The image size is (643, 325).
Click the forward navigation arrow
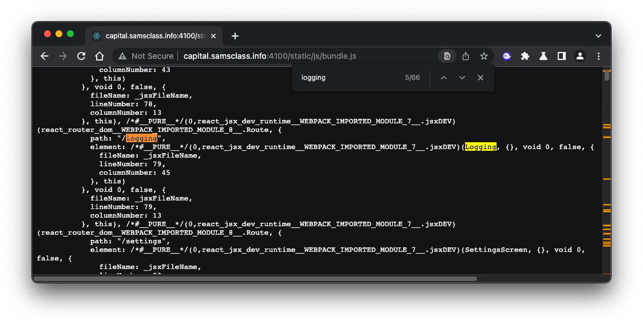tap(63, 56)
